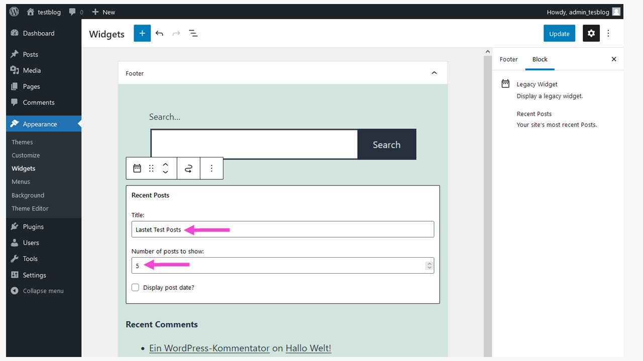Undo the last change
The height and width of the screenshot is (361, 643).
point(159,33)
